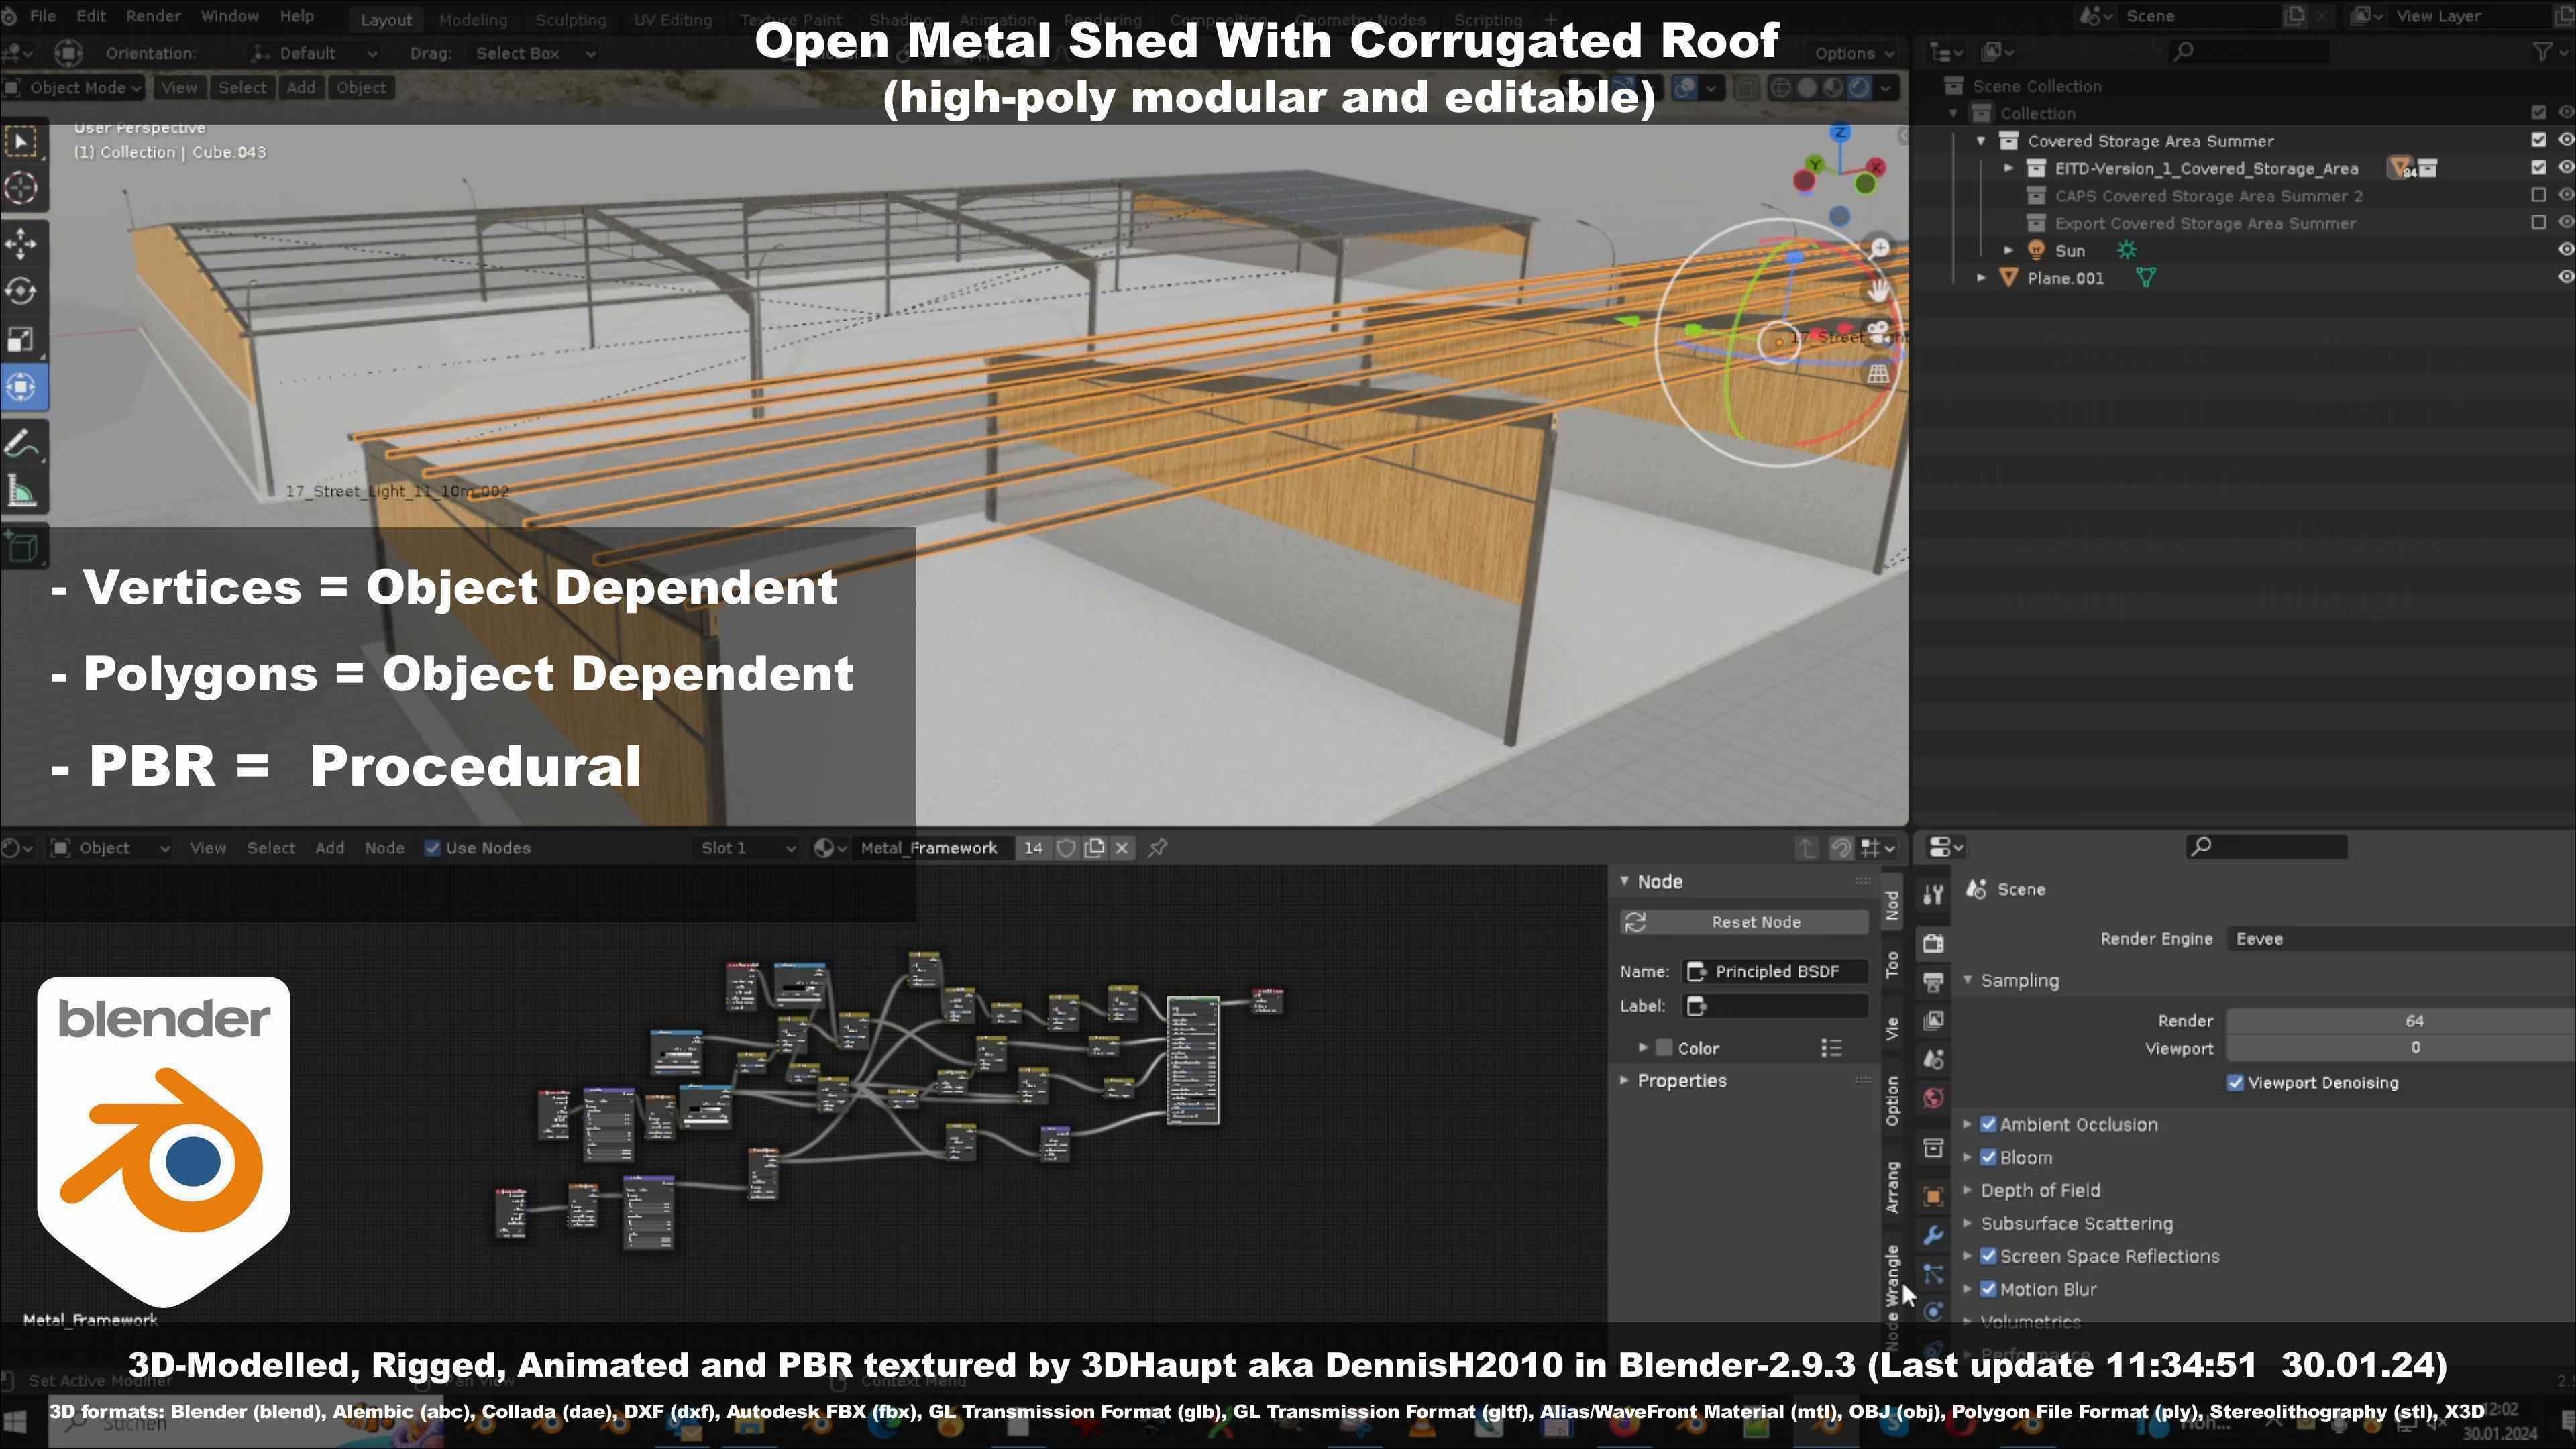Open the World properties tab
Viewport: 2576px width, 1449px height.
point(1934,1099)
